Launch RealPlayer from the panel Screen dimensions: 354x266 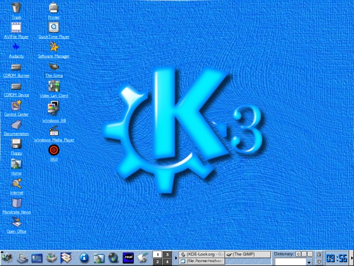tap(128, 258)
